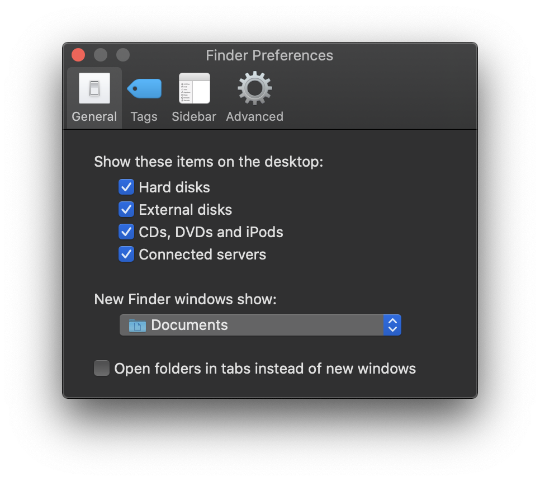The height and width of the screenshot is (481, 540).
Task: Open the Sidebar preferences icon
Action: [x=194, y=88]
